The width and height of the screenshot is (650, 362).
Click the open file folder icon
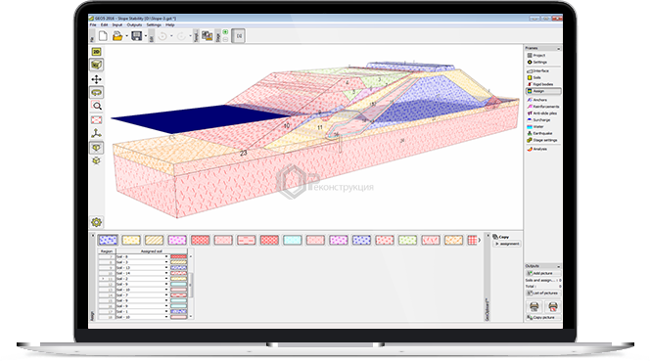point(117,36)
